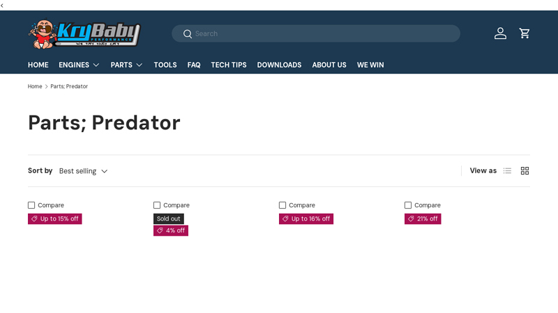Click the Sort by label
This screenshot has width=558, height=313.
pos(40,170)
